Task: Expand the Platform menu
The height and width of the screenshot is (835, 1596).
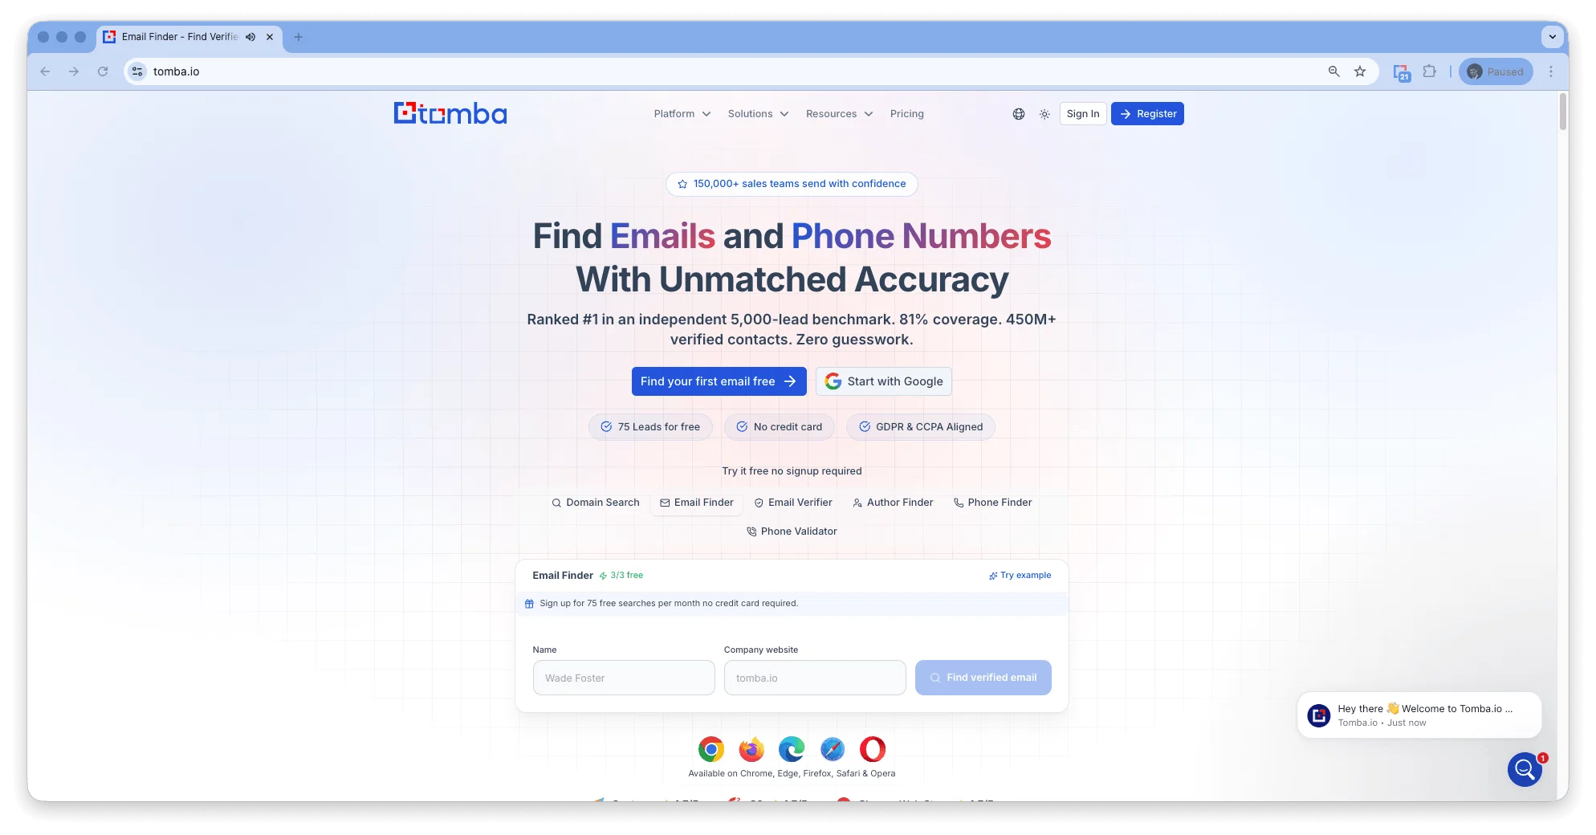Action: point(682,114)
